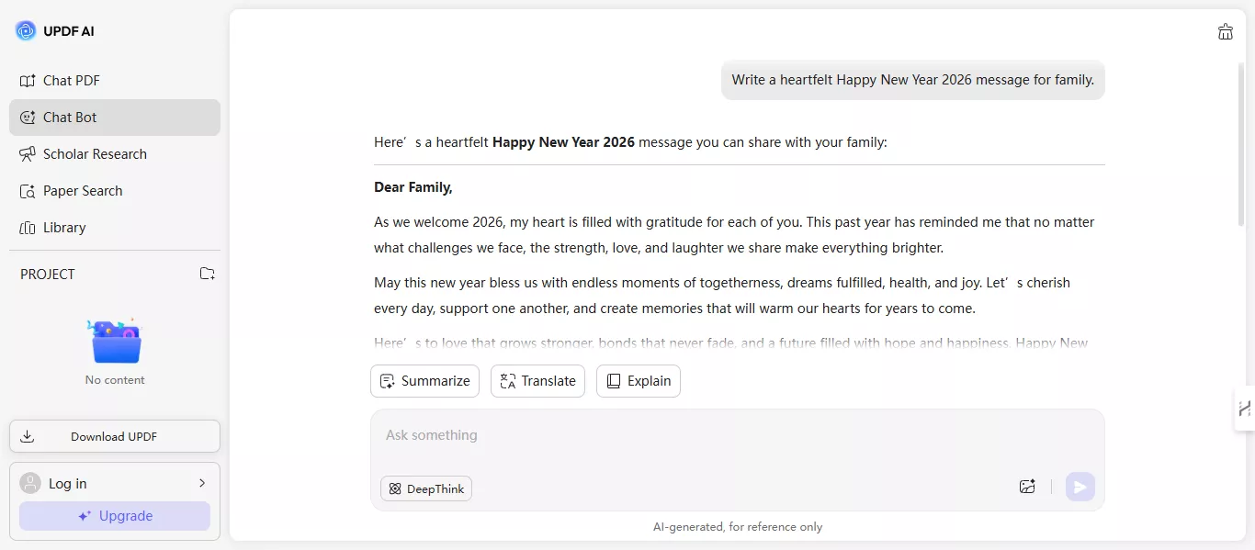Viewport: 1255px width, 550px height.
Task: Click the new project folder icon
Action: coord(208,274)
